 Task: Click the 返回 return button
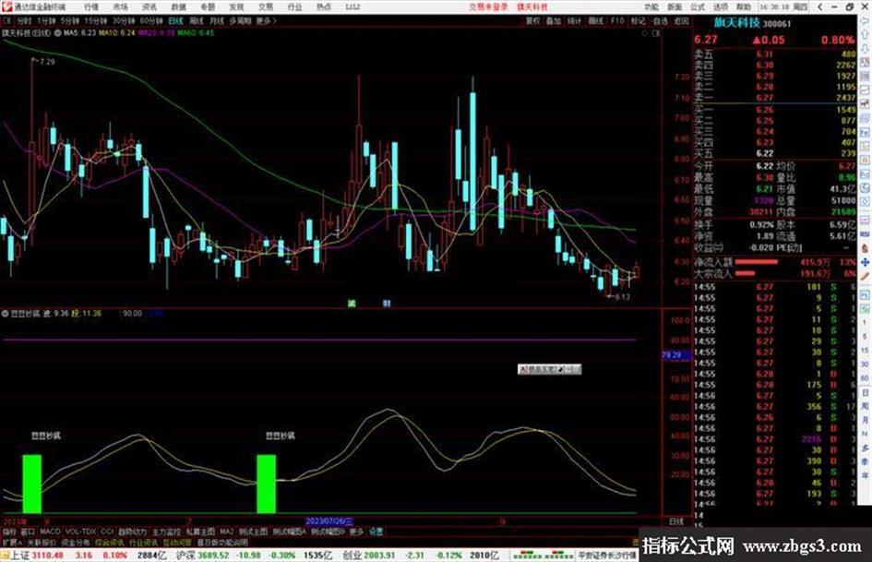click(x=681, y=20)
